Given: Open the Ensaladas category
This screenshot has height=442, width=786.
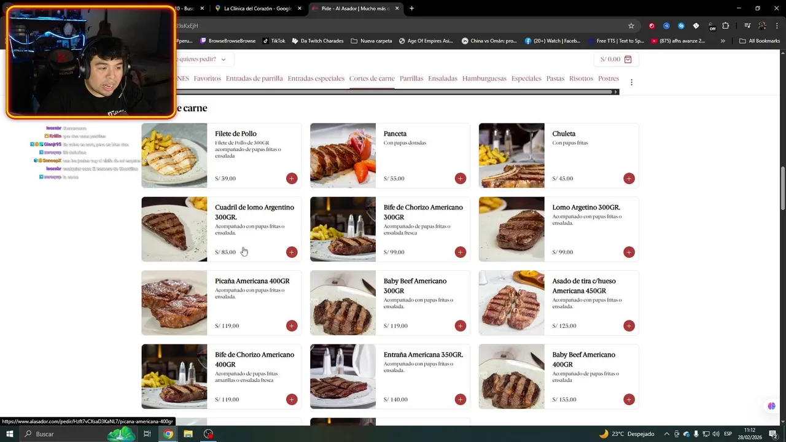Looking at the screenshot, I should pos(443,79).
